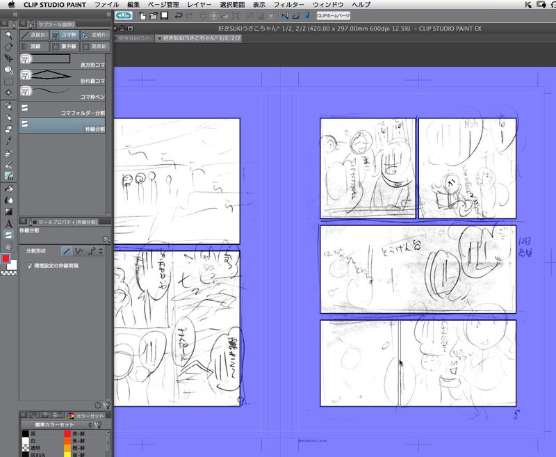The height and width of the screenshot is (457, 556).
Task: Open sub tool detail wrench in tool property
Action: tap(108, 405)
